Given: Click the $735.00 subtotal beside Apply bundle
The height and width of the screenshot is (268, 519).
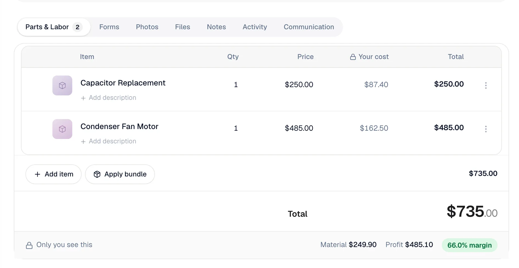Looking at the screenshot, I should tap(483, 173).
